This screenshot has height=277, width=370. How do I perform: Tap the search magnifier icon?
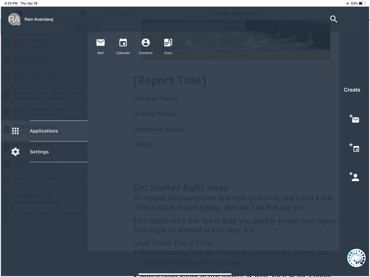pos(333,19)
